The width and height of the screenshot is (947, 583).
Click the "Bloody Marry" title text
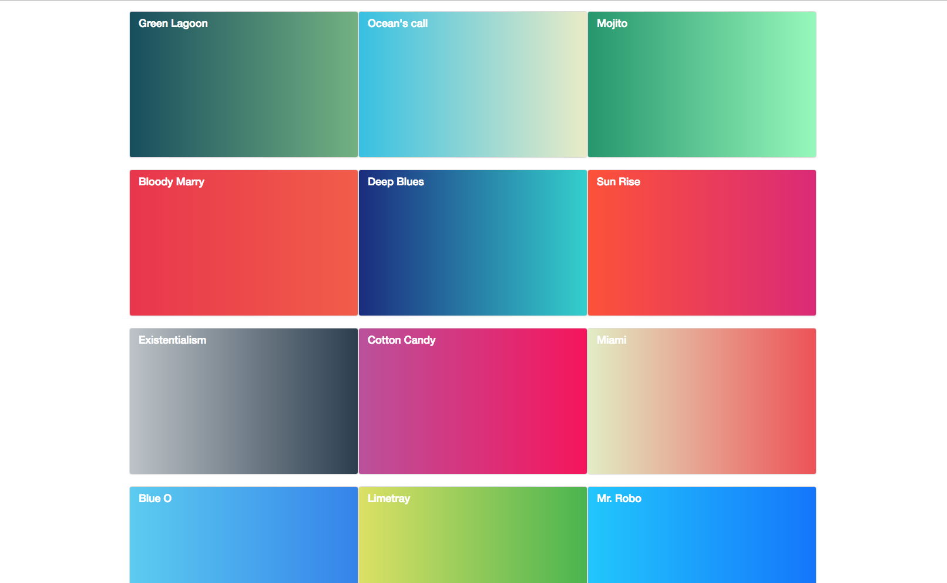[x=172, y=182]
